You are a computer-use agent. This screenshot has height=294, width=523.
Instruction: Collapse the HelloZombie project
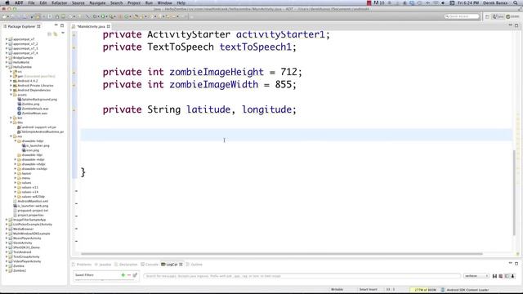point(7,67)
